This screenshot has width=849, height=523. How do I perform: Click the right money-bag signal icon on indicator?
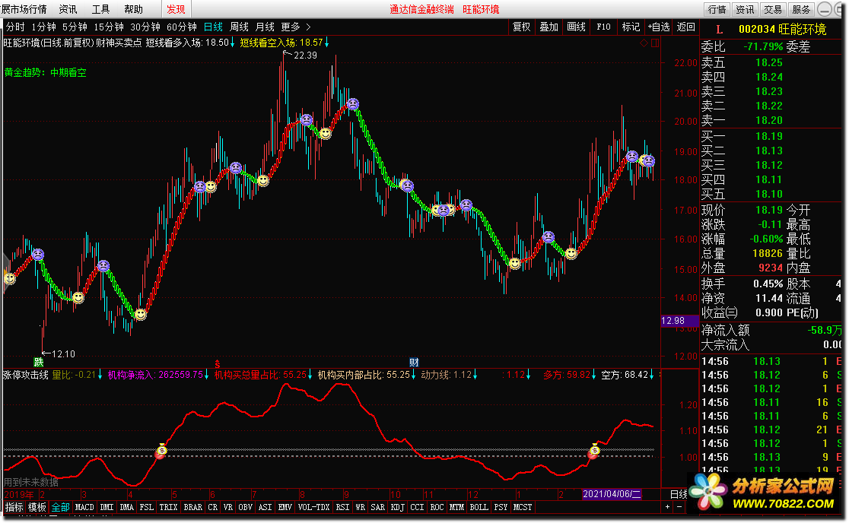[594, 451]
